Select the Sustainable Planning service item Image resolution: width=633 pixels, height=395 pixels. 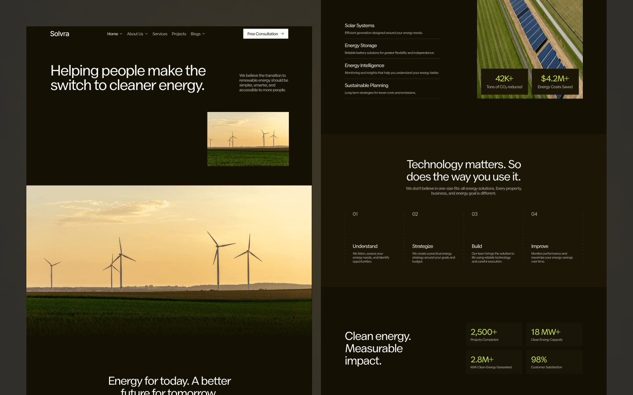(392, 89)
